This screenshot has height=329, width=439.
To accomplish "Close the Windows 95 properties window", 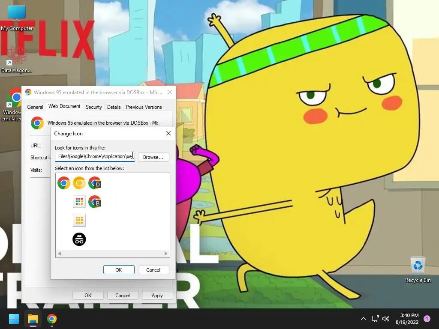I will (170, 93).
